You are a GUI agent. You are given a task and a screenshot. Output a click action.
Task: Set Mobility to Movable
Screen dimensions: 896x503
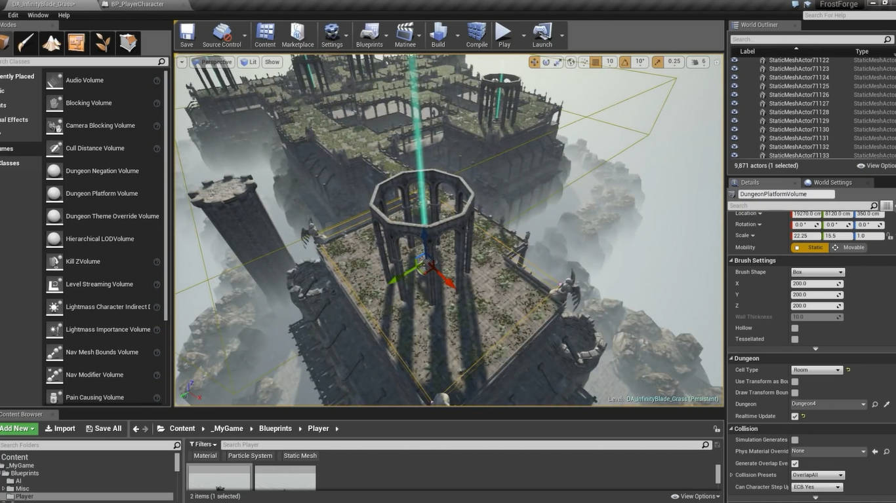coord(848,248)
